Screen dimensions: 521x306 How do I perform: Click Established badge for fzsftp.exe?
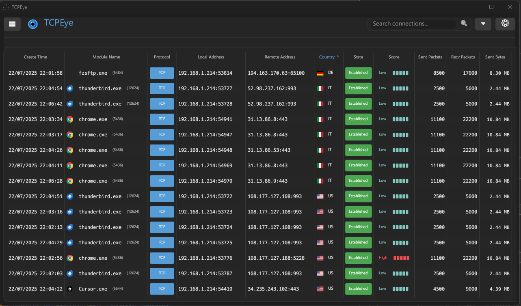[358, 73]
